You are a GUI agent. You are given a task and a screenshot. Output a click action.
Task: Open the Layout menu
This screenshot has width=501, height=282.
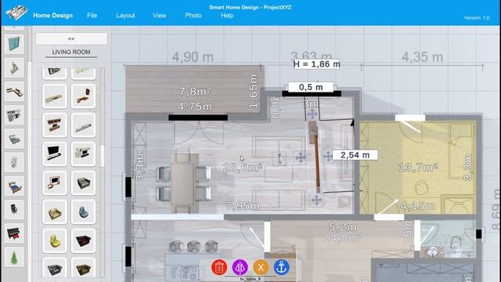point(125,16)
